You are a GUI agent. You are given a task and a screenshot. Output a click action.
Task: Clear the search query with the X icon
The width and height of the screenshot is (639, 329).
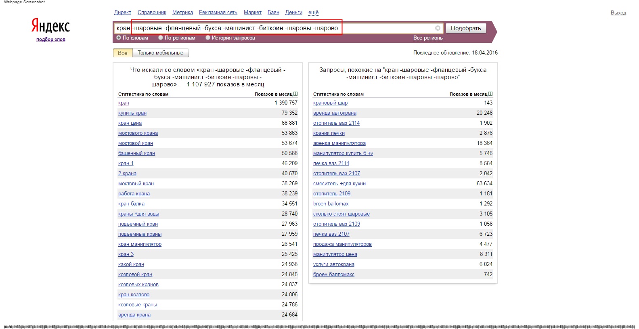coord(438,28)
